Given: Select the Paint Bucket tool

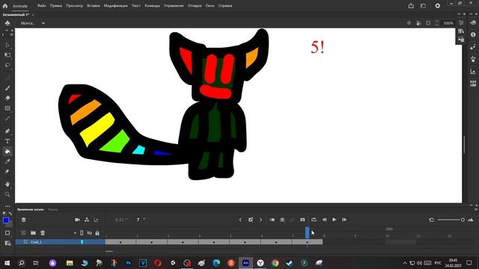Looking at the screenshot, I should coord(7,151).
